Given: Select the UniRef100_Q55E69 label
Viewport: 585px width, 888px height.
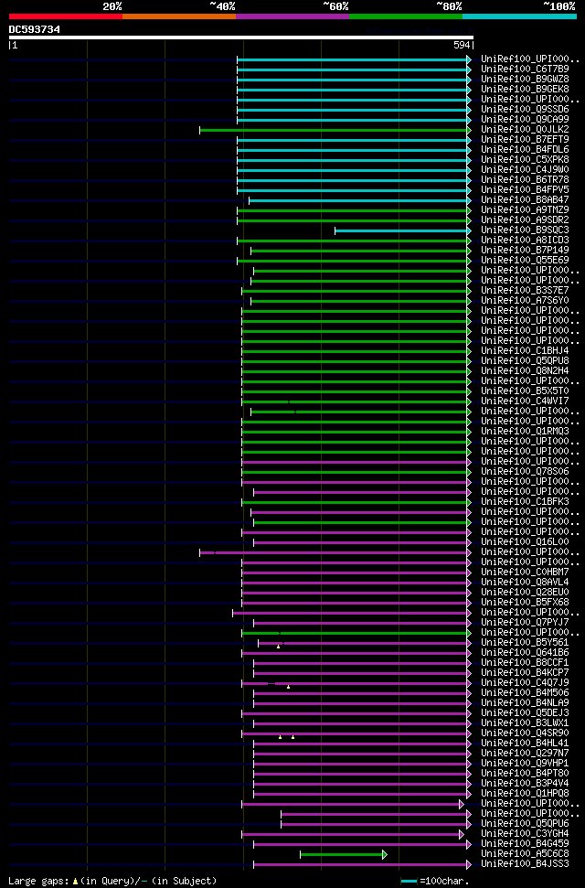Looking at the screenshot, I should 525,261.
